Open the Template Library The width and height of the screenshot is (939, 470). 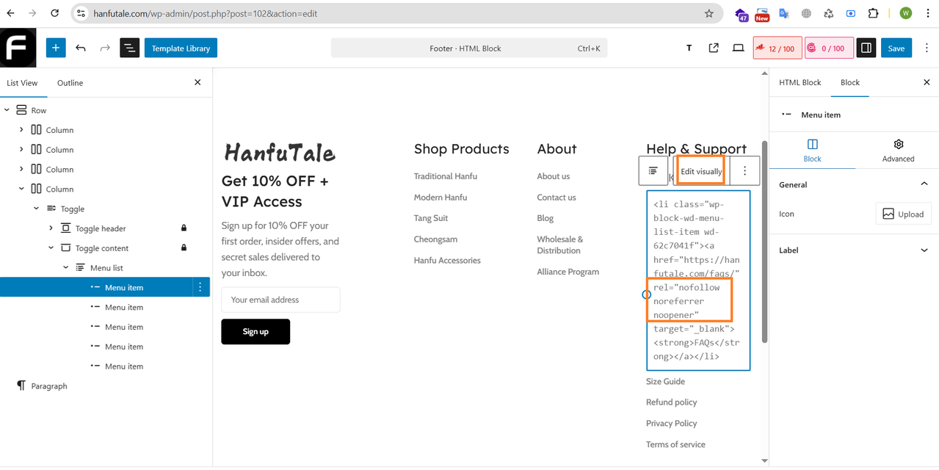pyautogui.click(x=181, y=48)
